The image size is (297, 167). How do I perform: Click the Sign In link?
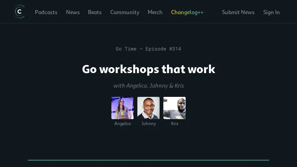pyautogui.click(x=271, y=12)
